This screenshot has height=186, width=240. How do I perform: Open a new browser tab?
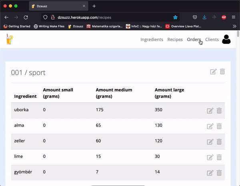tap(94, 6)
